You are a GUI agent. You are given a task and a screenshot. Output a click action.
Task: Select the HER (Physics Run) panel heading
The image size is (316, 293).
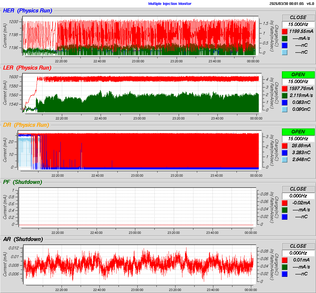pos(27,11)
